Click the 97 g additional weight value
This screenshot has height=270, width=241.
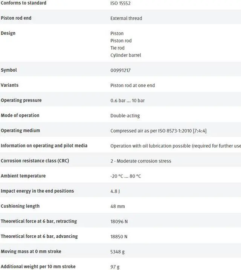click(115, 267)
